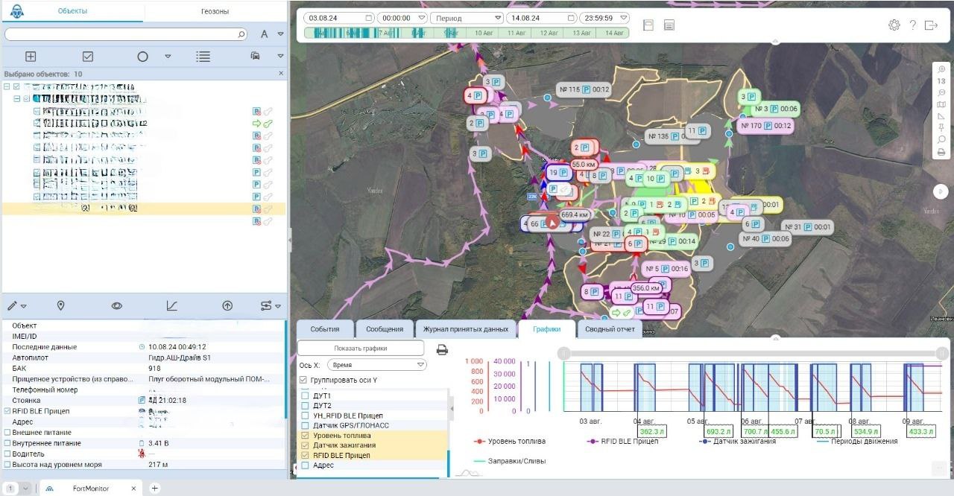Click the Показать графики button
The height and width of the screenshot is (496, 954).
[361, 348]
